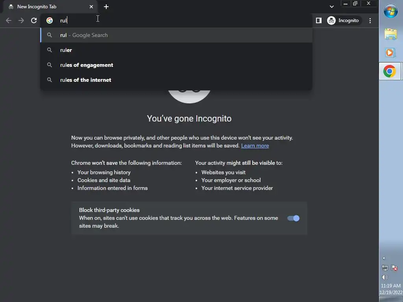Choose the 'rules of engagement' suggestion

point(176,65)
